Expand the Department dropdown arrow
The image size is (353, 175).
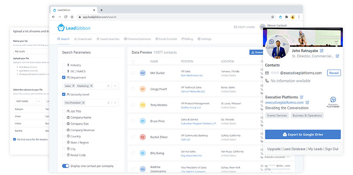(x=115, y=86)
